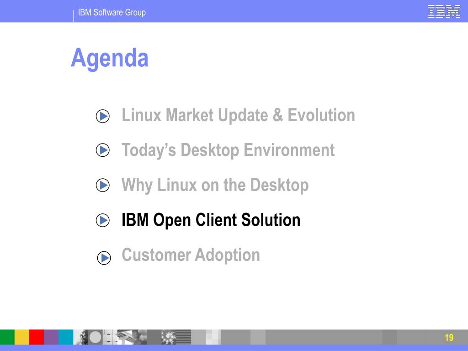The image size is (468, 351).
Task: Click the IBM Software Group header text
Action: 112,12
